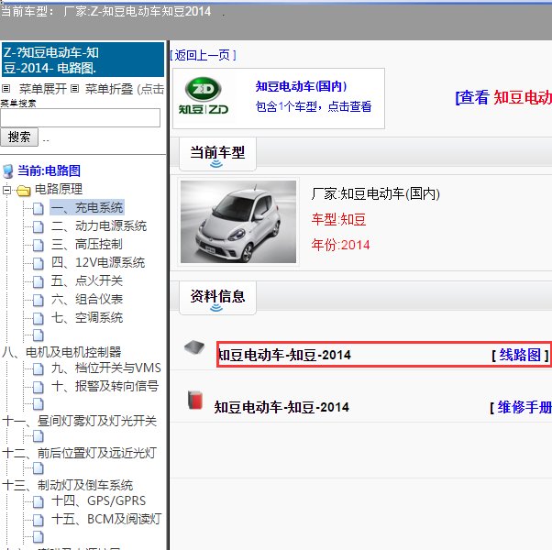
Task: Click page icon beside 六、组合仪表
Action: 38,300
